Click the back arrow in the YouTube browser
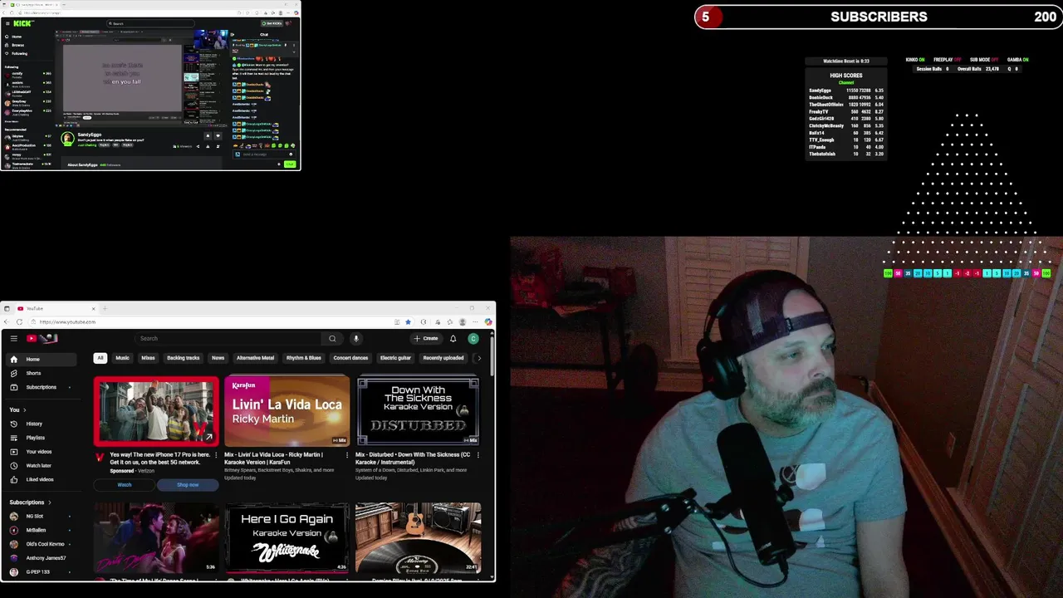Viewport: 1063px width, 598px height. 7,321
